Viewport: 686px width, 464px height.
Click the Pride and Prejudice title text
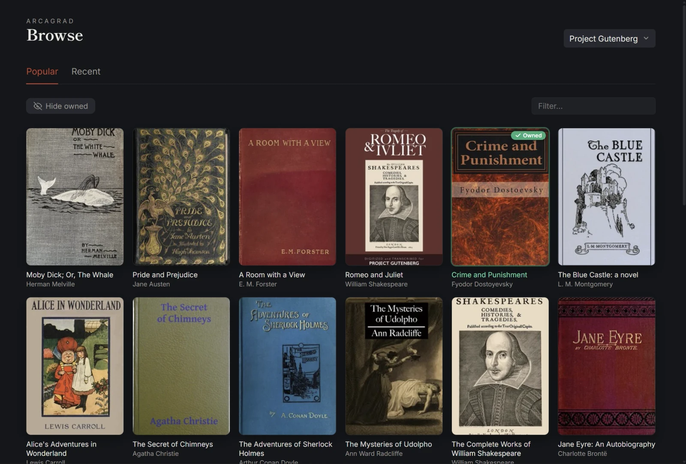165,275
